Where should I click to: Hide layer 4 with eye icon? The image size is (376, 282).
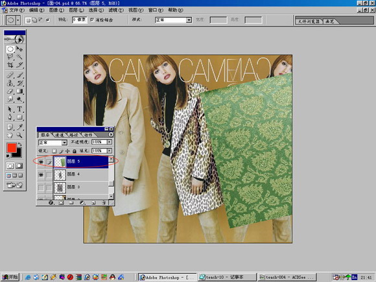click(41, 175)
